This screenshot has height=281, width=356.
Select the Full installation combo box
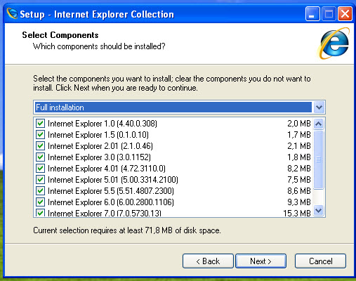(179, 107)
